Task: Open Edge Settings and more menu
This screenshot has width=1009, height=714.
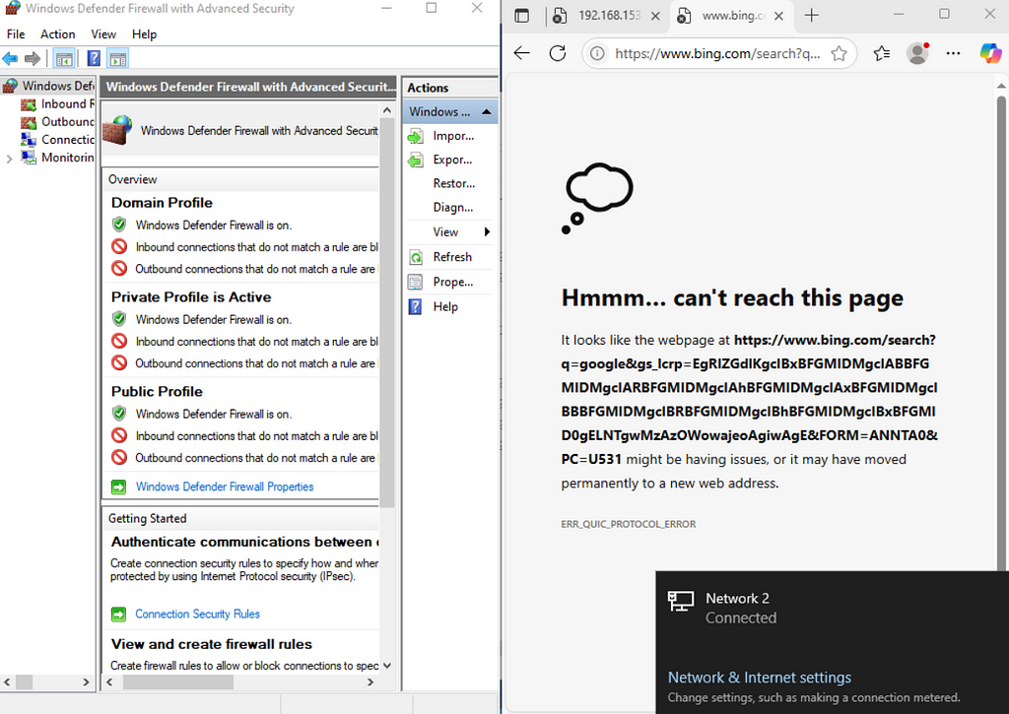Action: pyautogui.click(x=953, y=53)
